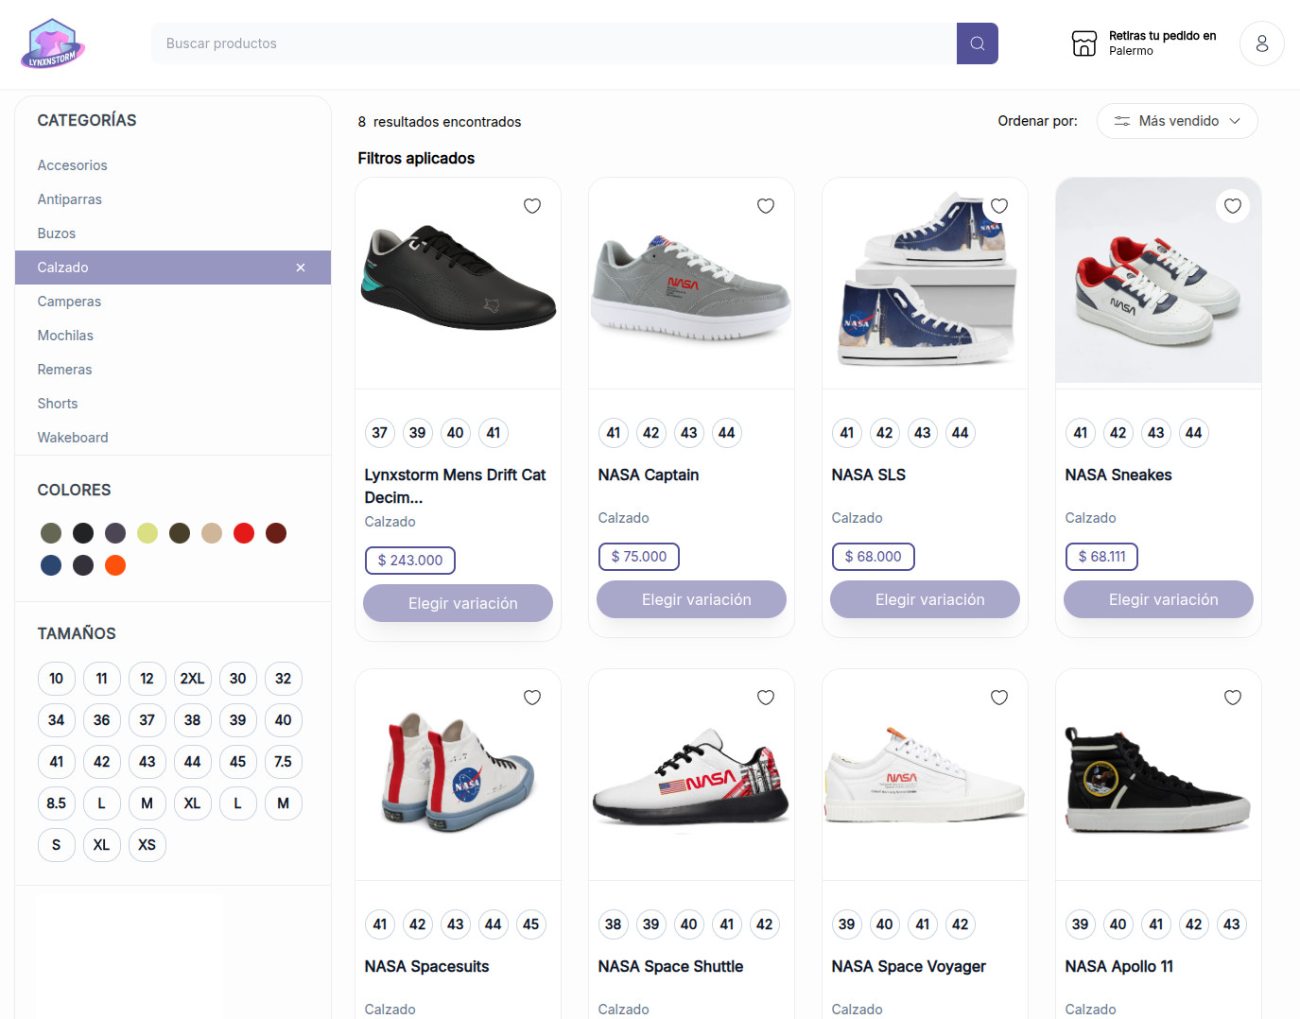1300x1019 pixels.
Task: Open the Más vendido sort dropdown
Action: 1177,121
